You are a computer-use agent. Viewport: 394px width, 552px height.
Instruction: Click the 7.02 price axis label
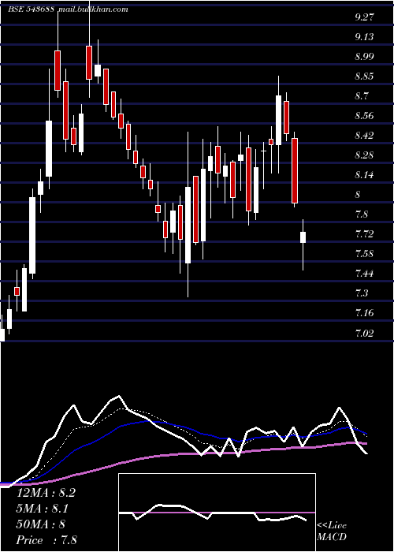pyautogui.click(x=364, y=333)
